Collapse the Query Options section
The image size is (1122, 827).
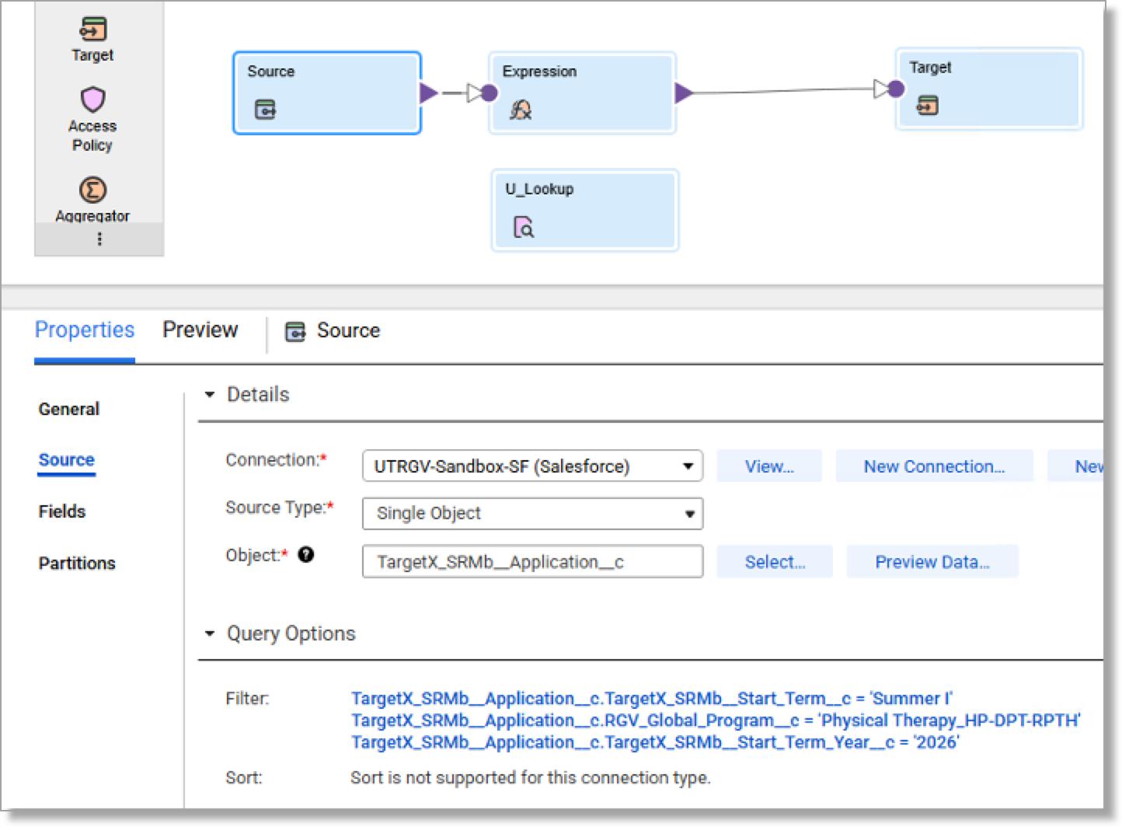click(209, 633)
